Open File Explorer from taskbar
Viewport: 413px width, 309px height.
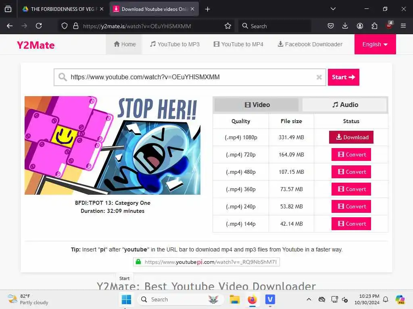(x=234, y=299)
